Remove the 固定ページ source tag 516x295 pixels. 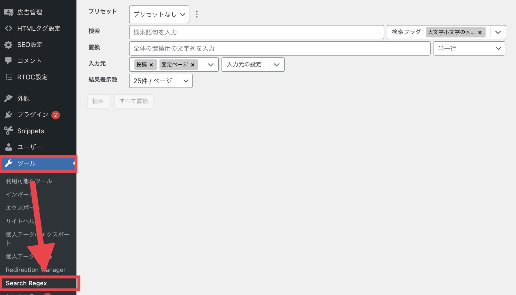tap(193, 65)
